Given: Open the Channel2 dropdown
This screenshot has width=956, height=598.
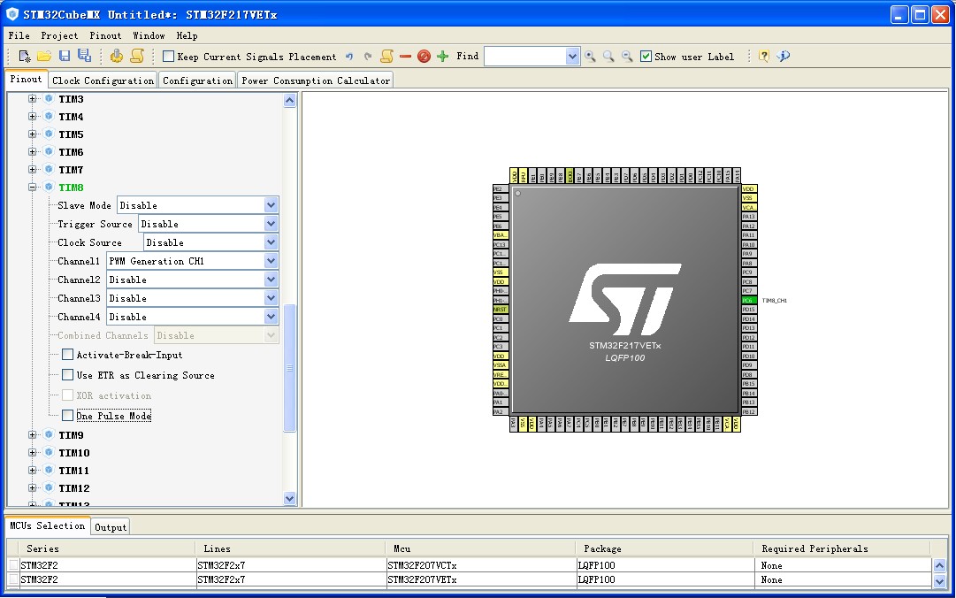Looking at the screenshot, I should (272, 280).
